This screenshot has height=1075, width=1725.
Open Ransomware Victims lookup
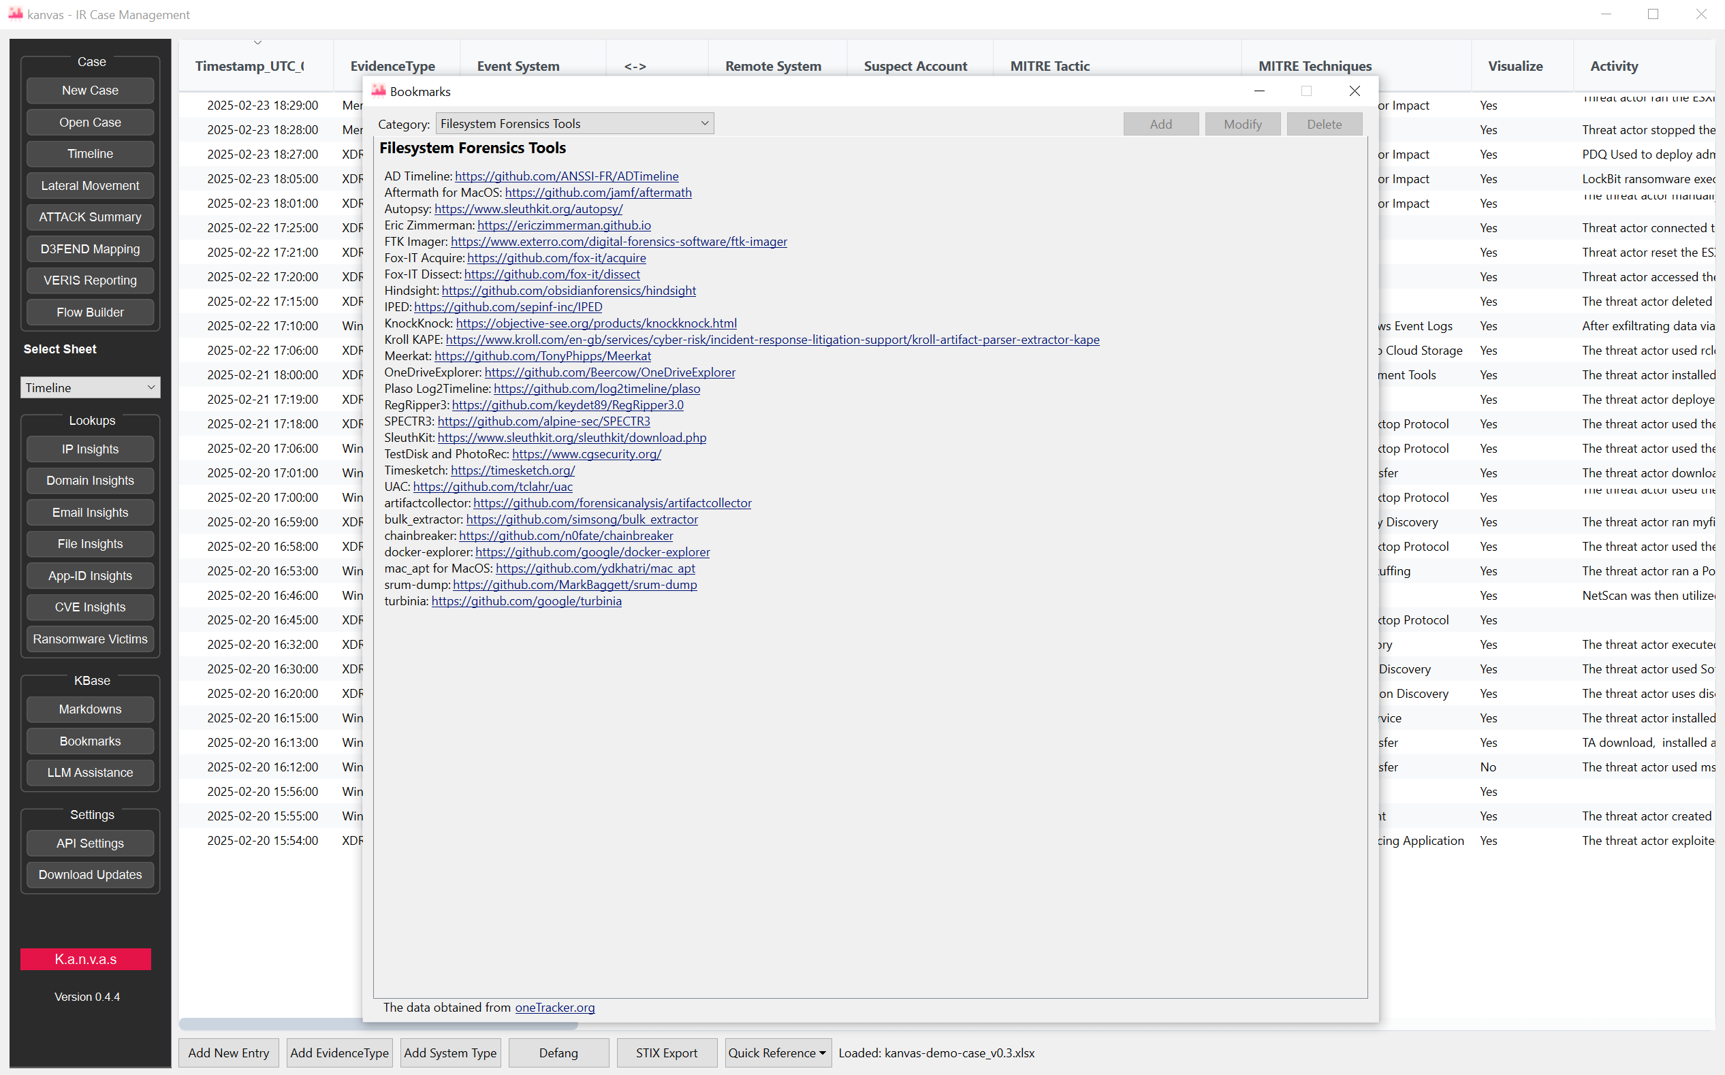(x=91, y=639)
